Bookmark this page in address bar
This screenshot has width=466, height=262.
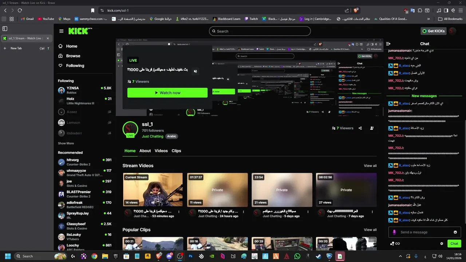(x=92, y=11)
